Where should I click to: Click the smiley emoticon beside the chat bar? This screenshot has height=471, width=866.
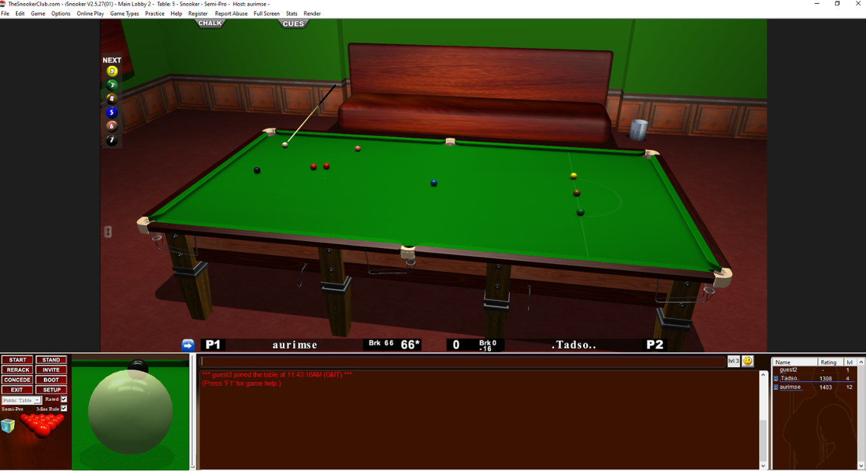click(x=747, y=361)
